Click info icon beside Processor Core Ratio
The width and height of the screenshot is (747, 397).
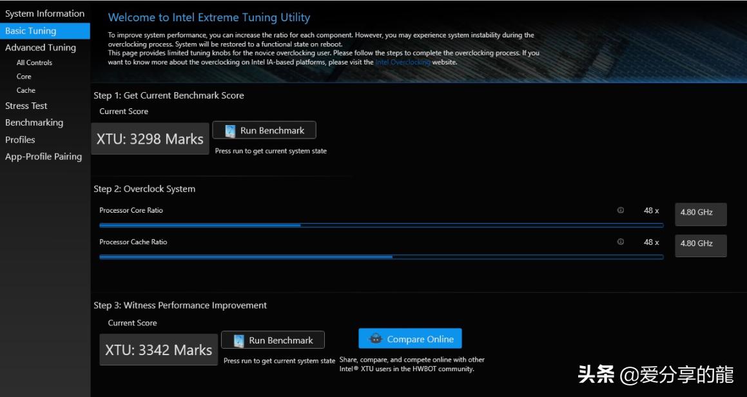click(x=620, y=210)
